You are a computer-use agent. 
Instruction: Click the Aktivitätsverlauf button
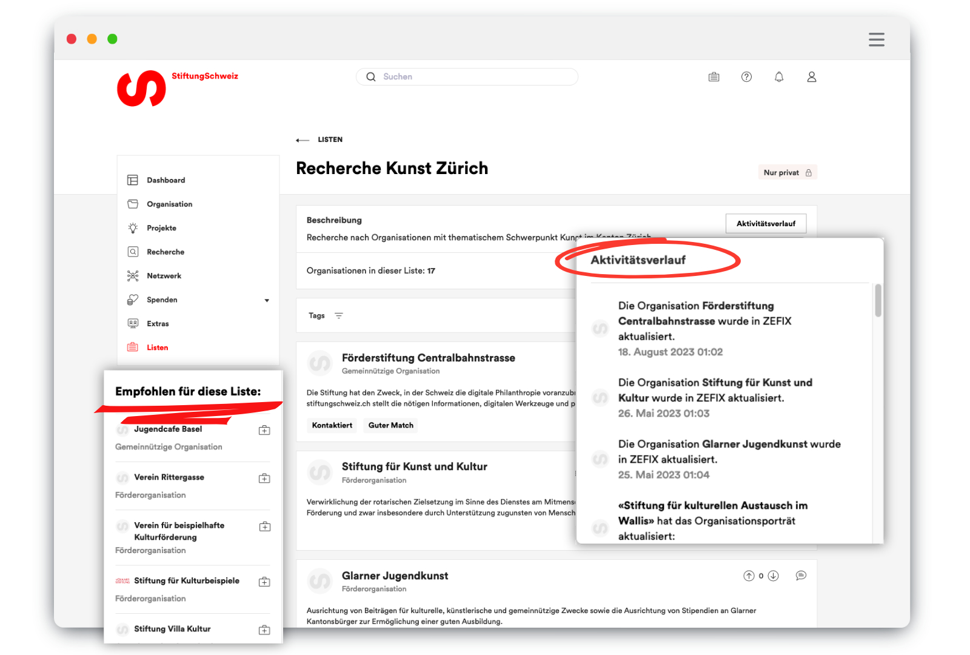pyautogui.click(x=765, y=224)
